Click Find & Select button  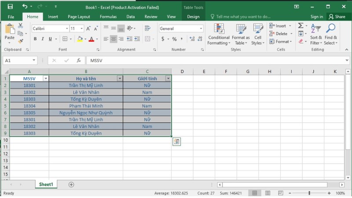point(331,34)
